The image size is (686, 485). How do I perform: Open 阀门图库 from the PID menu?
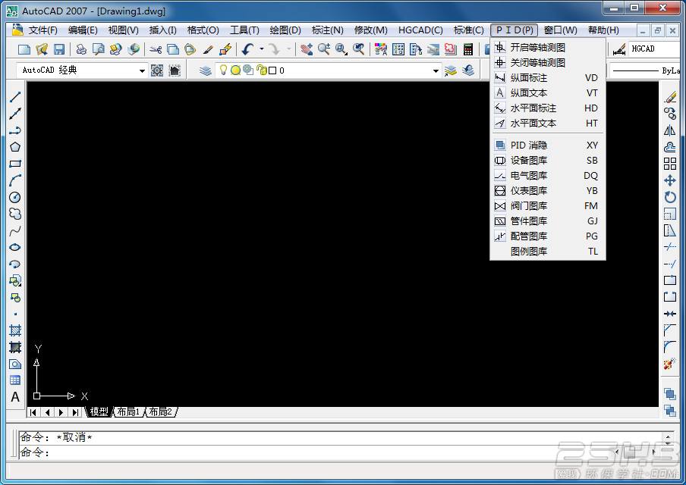[548, 206]
